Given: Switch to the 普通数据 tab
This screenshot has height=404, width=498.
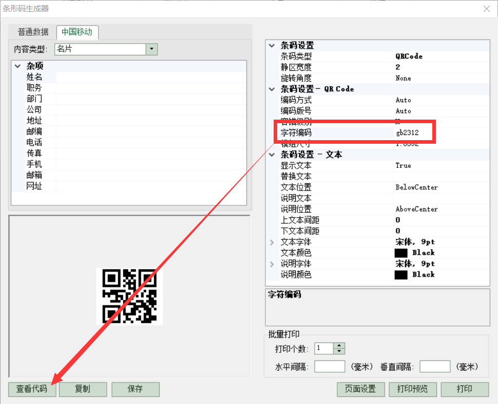Looking at the screenshot, I should tap(33, 32).
